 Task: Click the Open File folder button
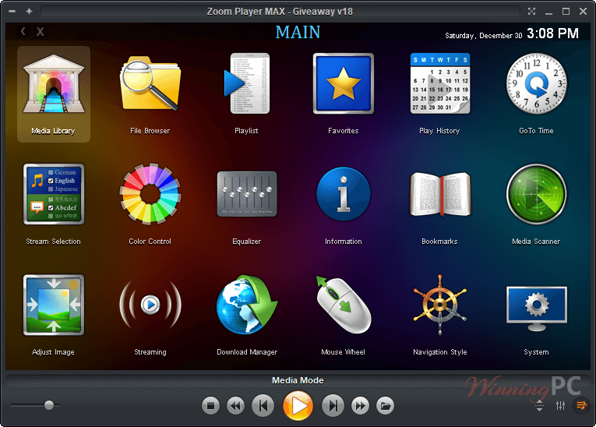tap(386, 406)
